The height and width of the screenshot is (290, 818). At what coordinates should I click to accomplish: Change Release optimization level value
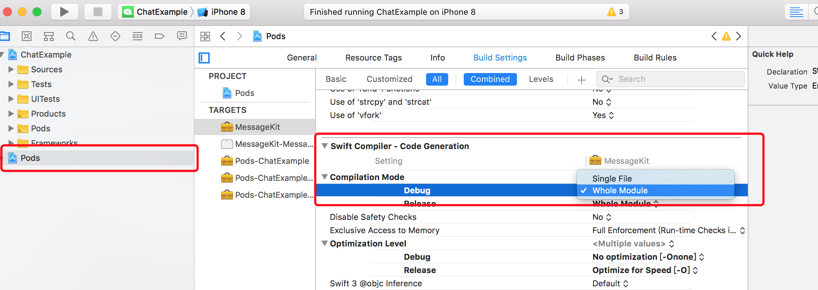645,270
